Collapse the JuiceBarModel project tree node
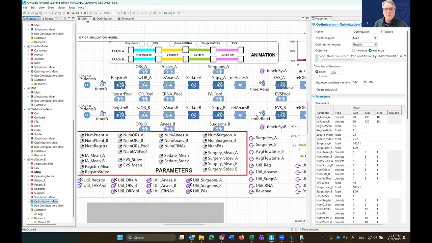This screenshot has width=432, height=243. (25, 46)
